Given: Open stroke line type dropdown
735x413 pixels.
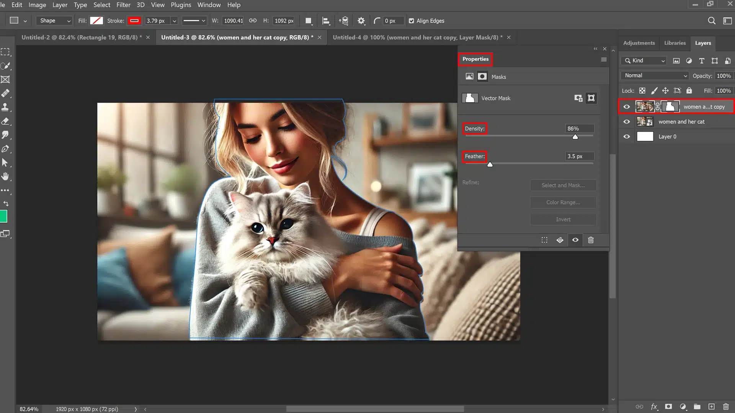Looking at the screenshot, I should coord(194,21).
